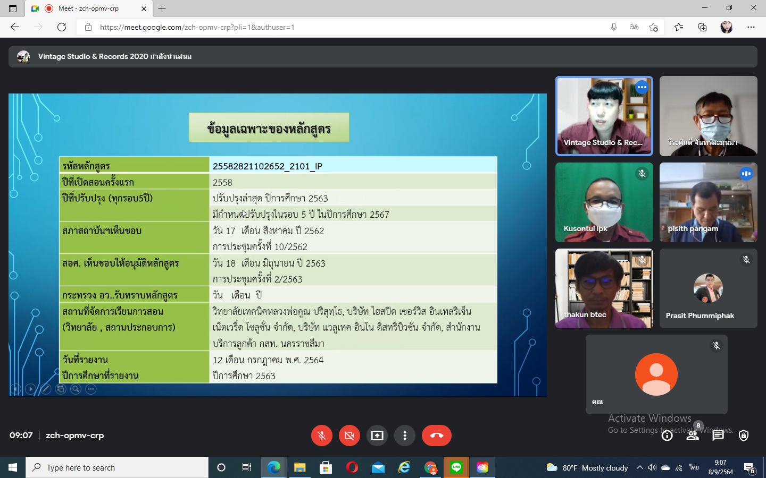Viewport: 766px width, 478px height.
Task: Open the chat with everyone panel
Action: click(x=718, y=436)
